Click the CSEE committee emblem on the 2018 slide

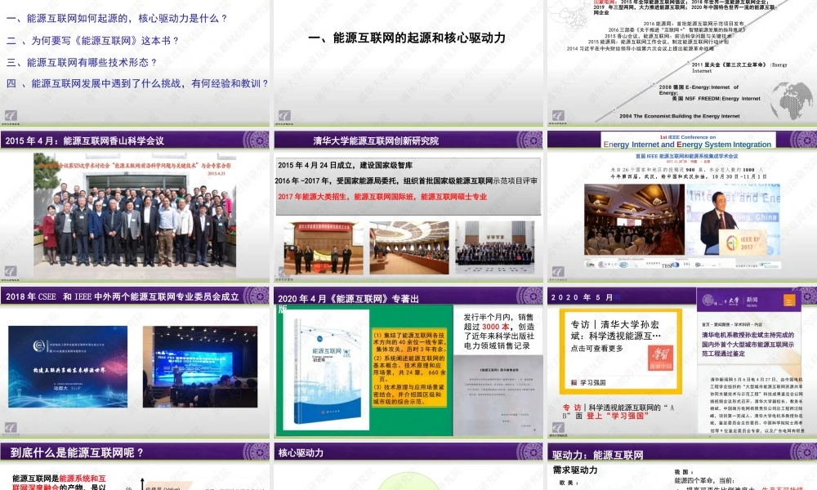38,345
